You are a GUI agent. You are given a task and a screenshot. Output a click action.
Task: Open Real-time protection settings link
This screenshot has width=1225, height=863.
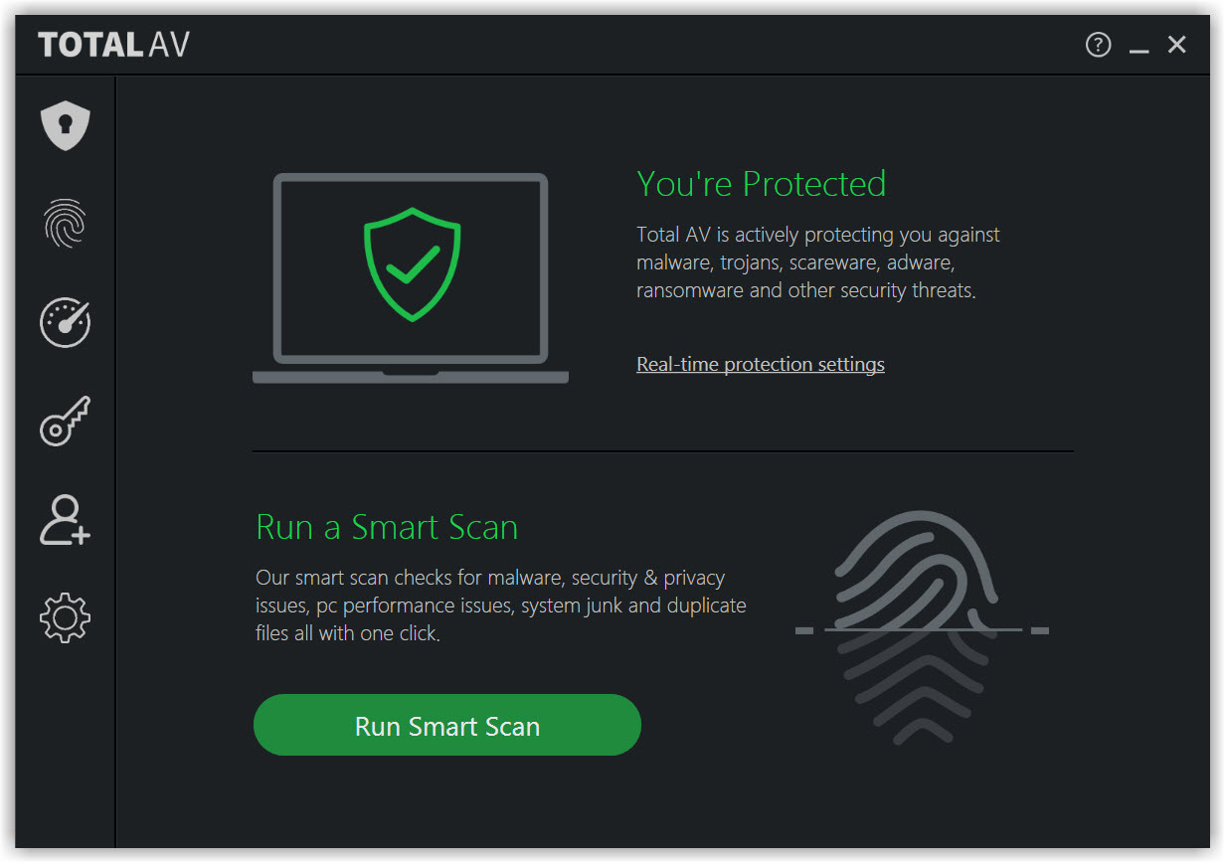point(761,365)
